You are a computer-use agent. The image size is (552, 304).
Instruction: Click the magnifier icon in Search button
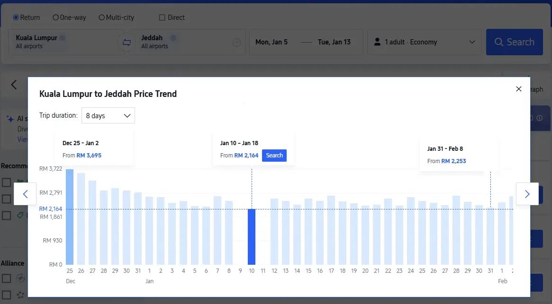[498, 42]
